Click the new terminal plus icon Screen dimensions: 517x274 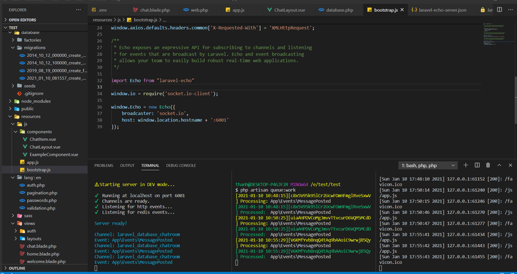point(466,165)
